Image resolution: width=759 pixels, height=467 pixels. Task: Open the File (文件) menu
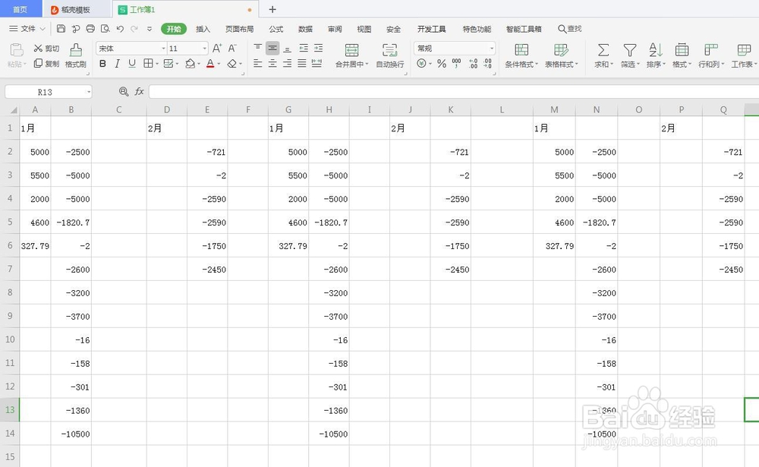[27, 29]
